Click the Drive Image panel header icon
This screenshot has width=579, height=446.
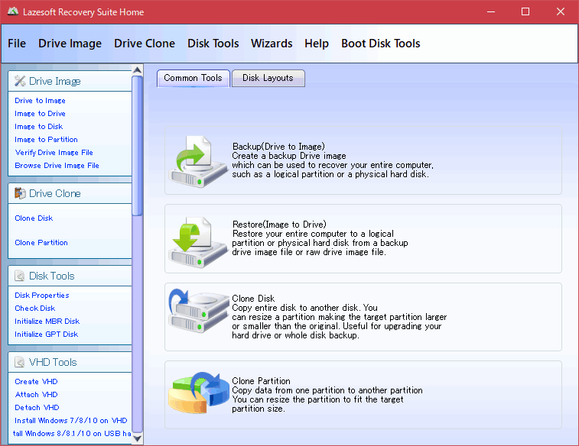coord(20,81)
